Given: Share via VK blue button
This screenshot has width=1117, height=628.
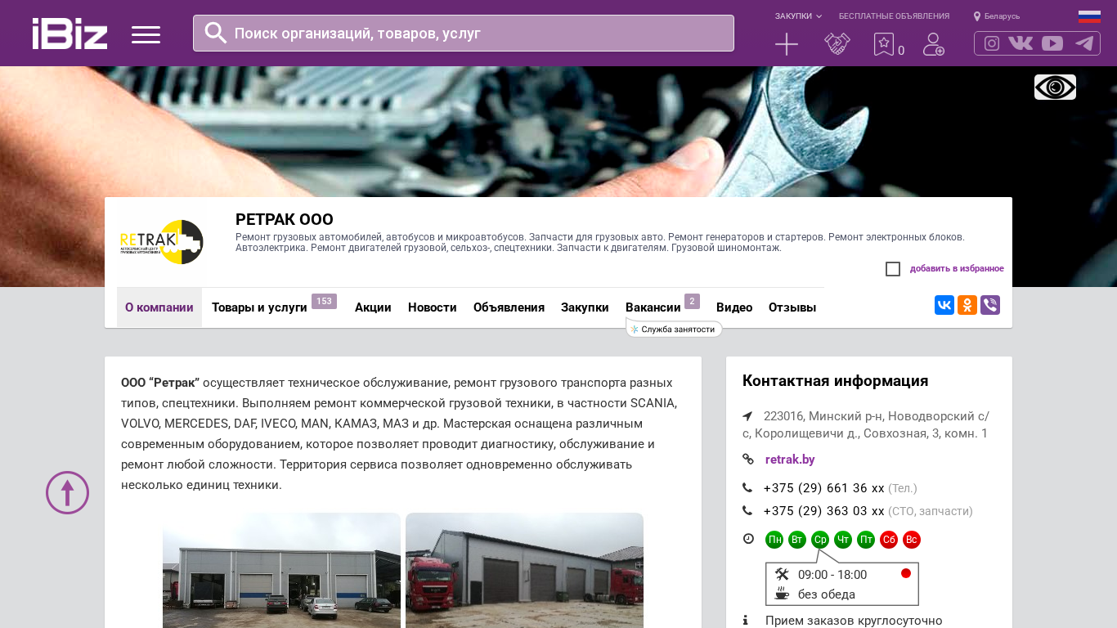Looking at the screenshot, I should (944, 305).
